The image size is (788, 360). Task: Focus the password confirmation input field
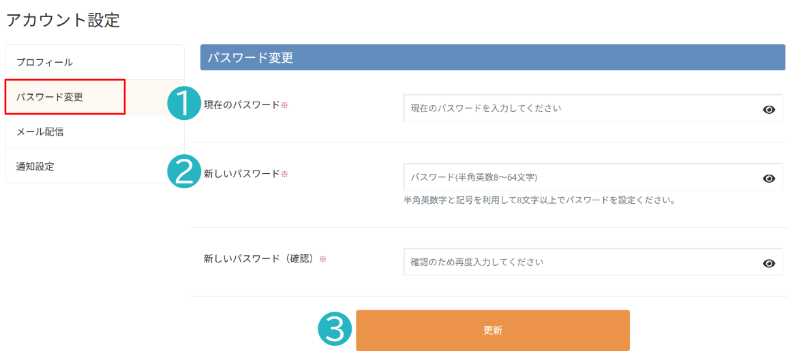593,262
